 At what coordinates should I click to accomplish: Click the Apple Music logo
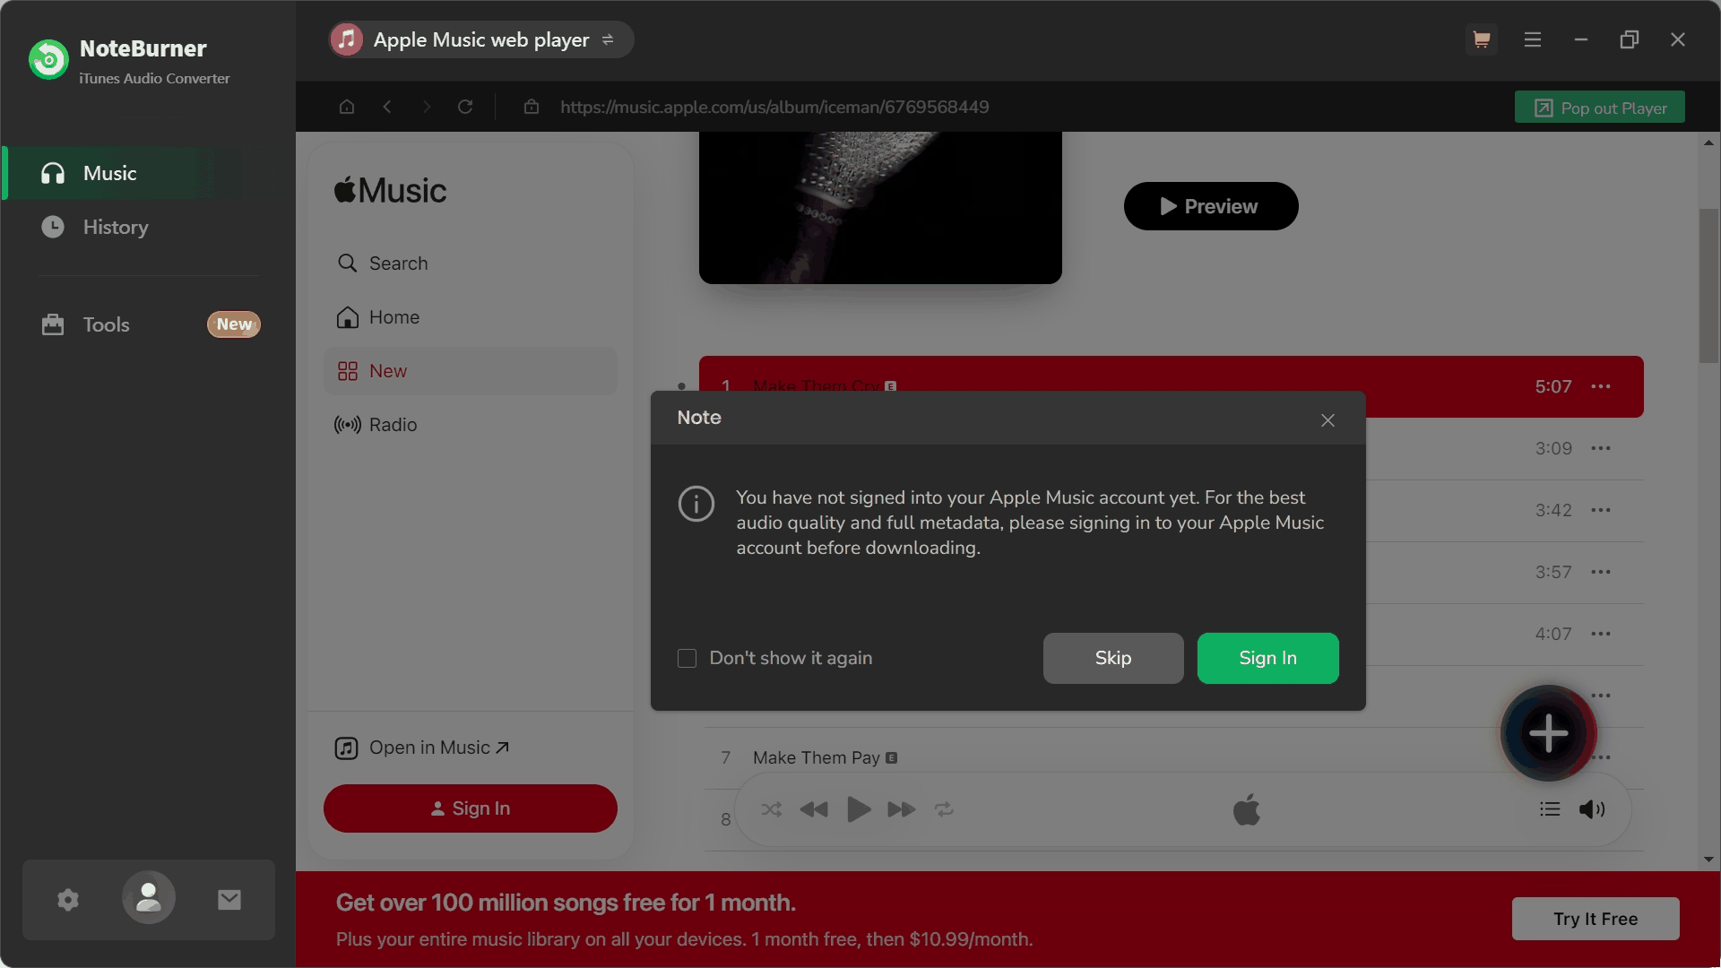click(x=391, y=190)
